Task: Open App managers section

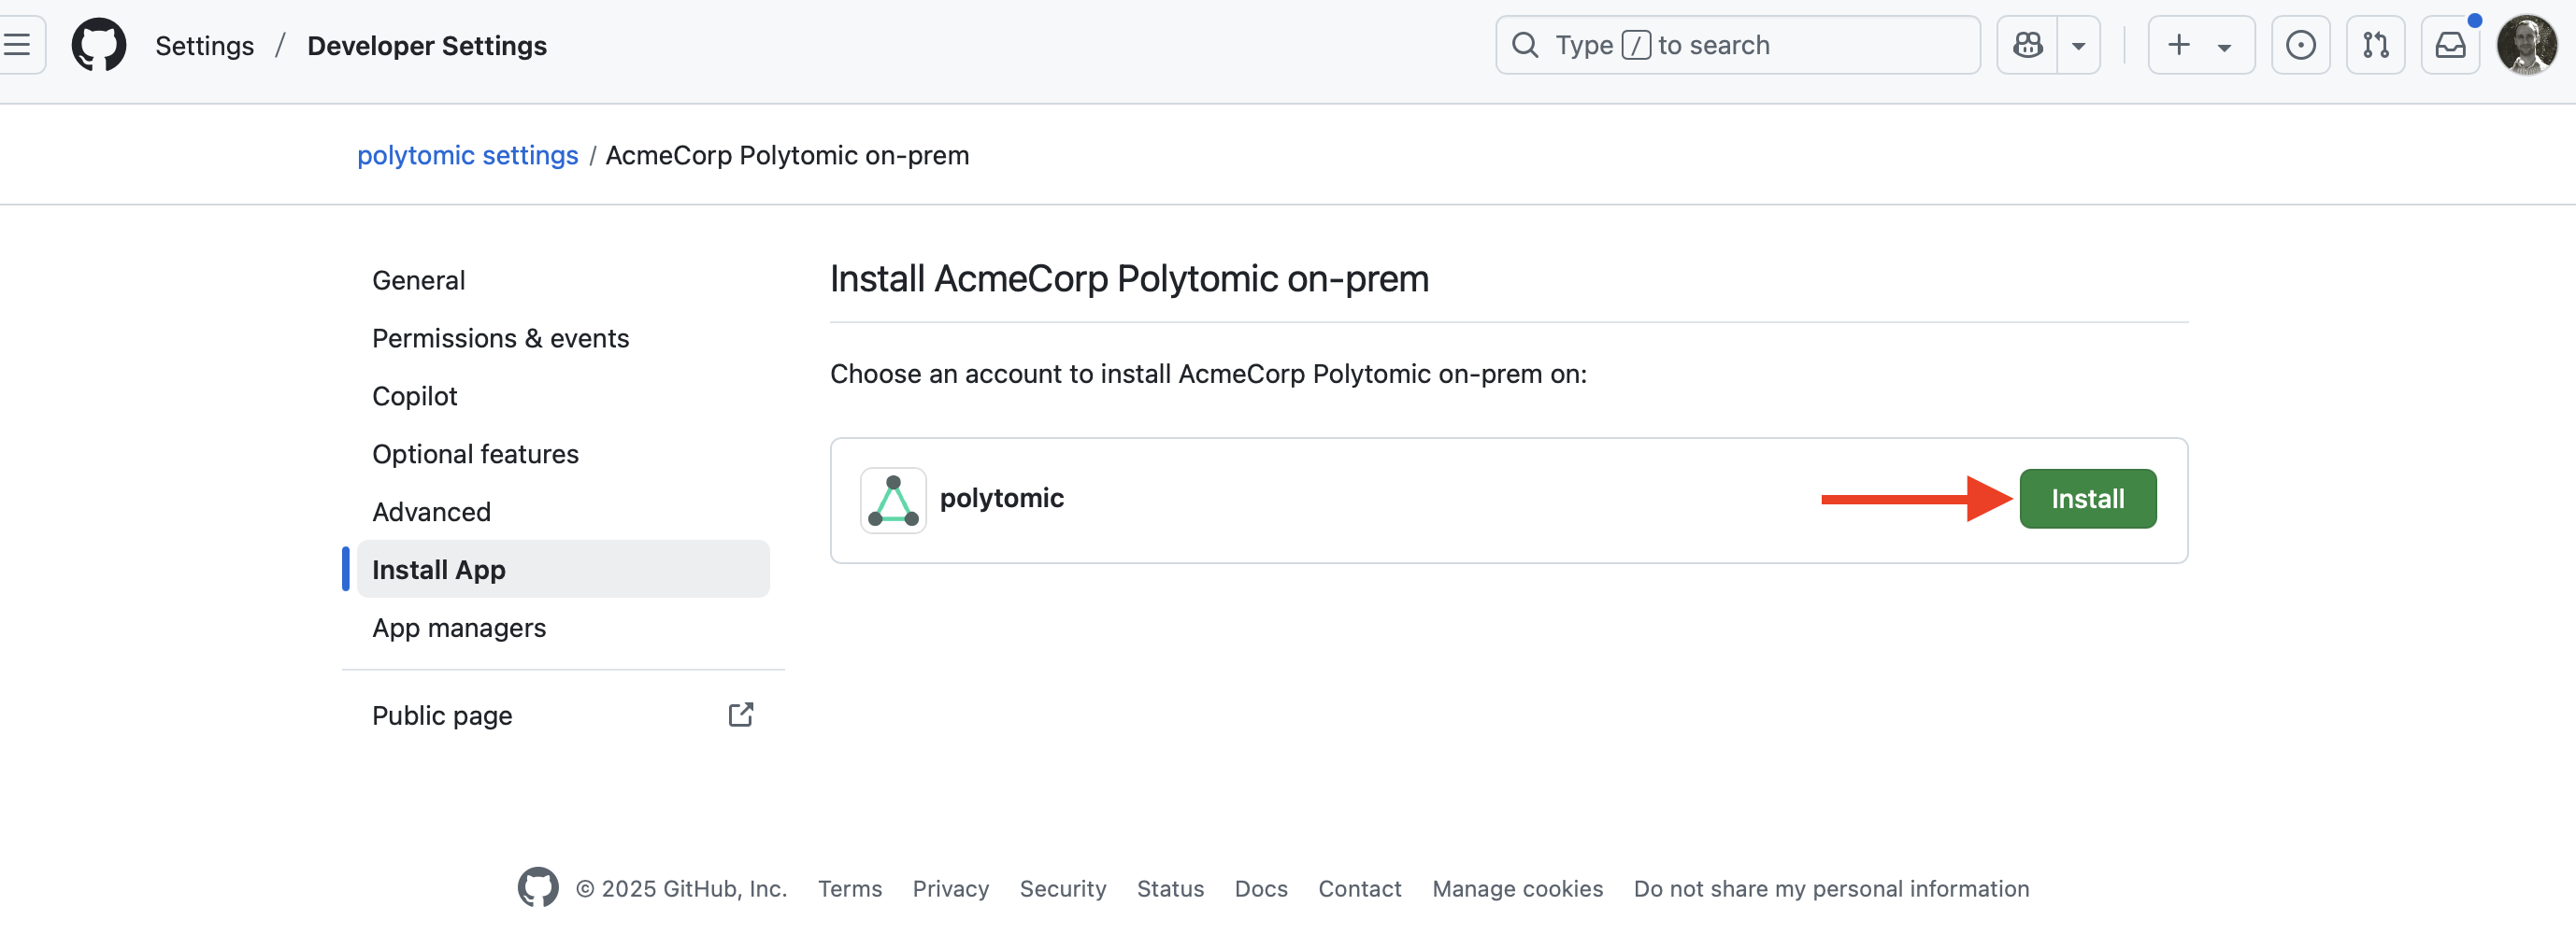Action: (563, 629)
